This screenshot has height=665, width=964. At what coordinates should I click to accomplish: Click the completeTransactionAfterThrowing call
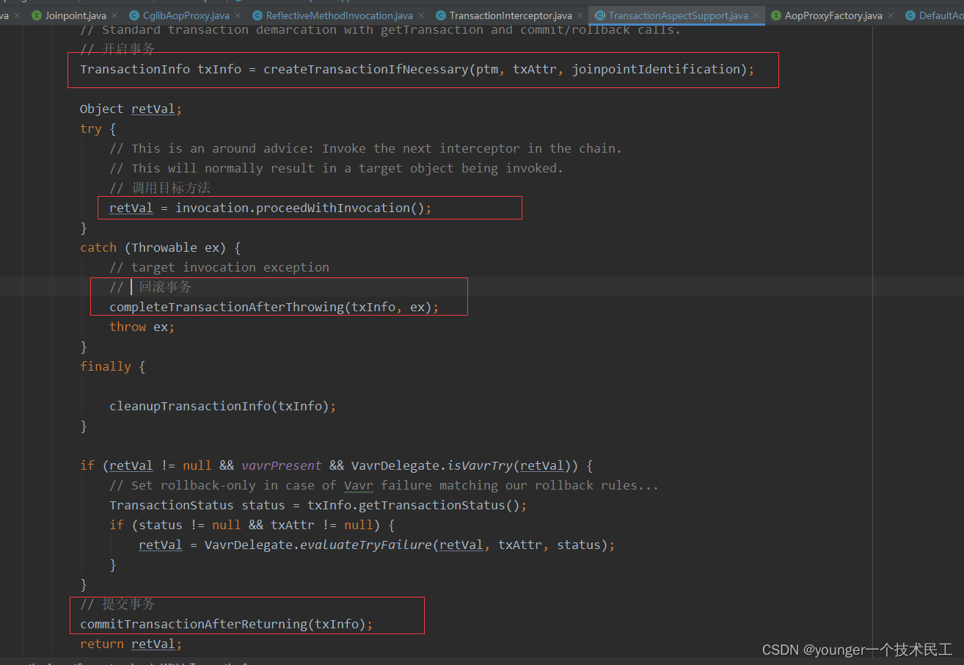click(x=274, y=307)
